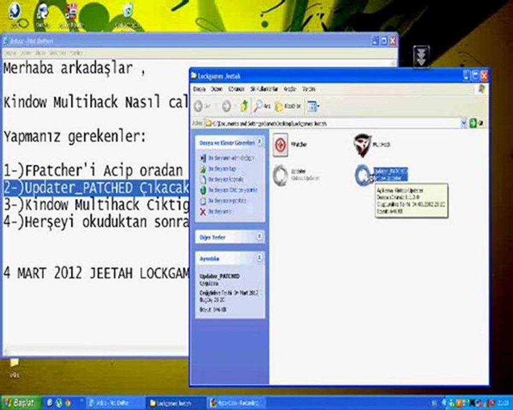Select second desktop icon with white figure
The width and height of the screenshot is (513, 410).
[x=43, y=15]
